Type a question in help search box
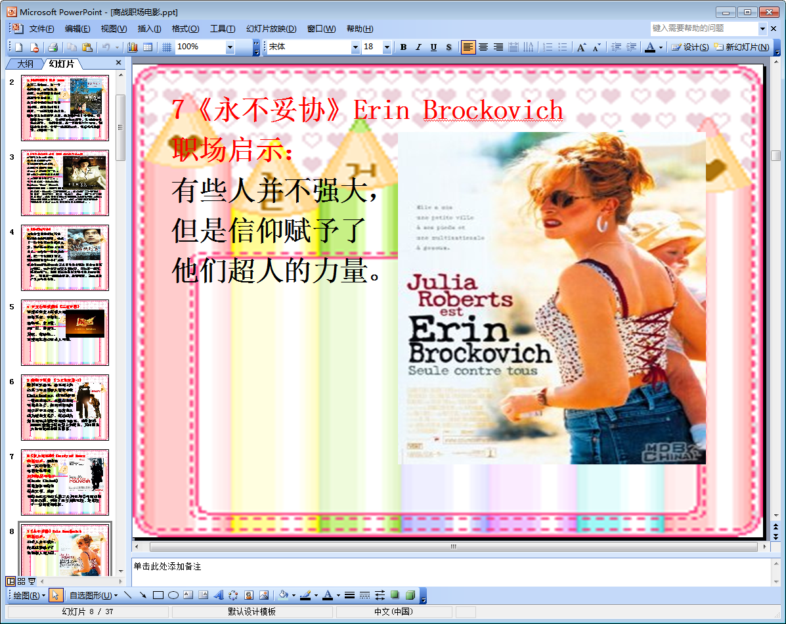This screenshot has height=624, width=786. click(705, 29)
